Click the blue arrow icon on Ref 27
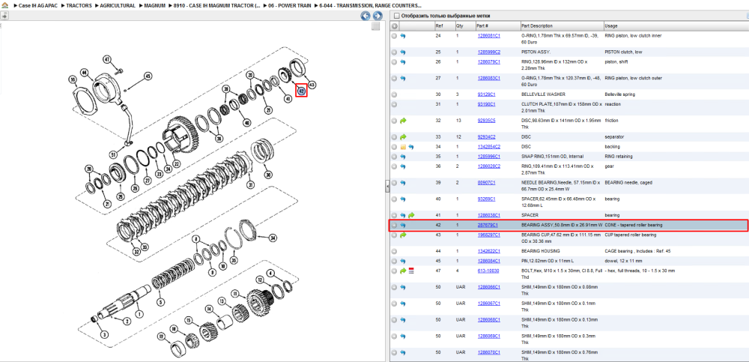The image size is (749, 362). coord(403,78)
